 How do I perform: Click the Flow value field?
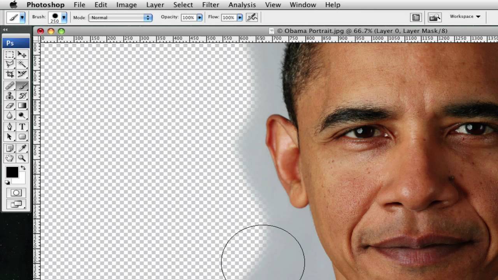tap(228, 17)
